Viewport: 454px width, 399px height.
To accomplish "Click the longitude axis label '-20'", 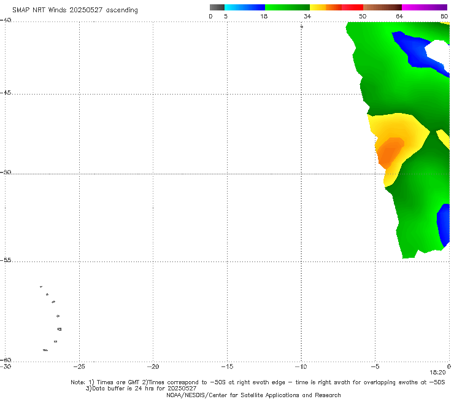I will [x=153, y=366].
